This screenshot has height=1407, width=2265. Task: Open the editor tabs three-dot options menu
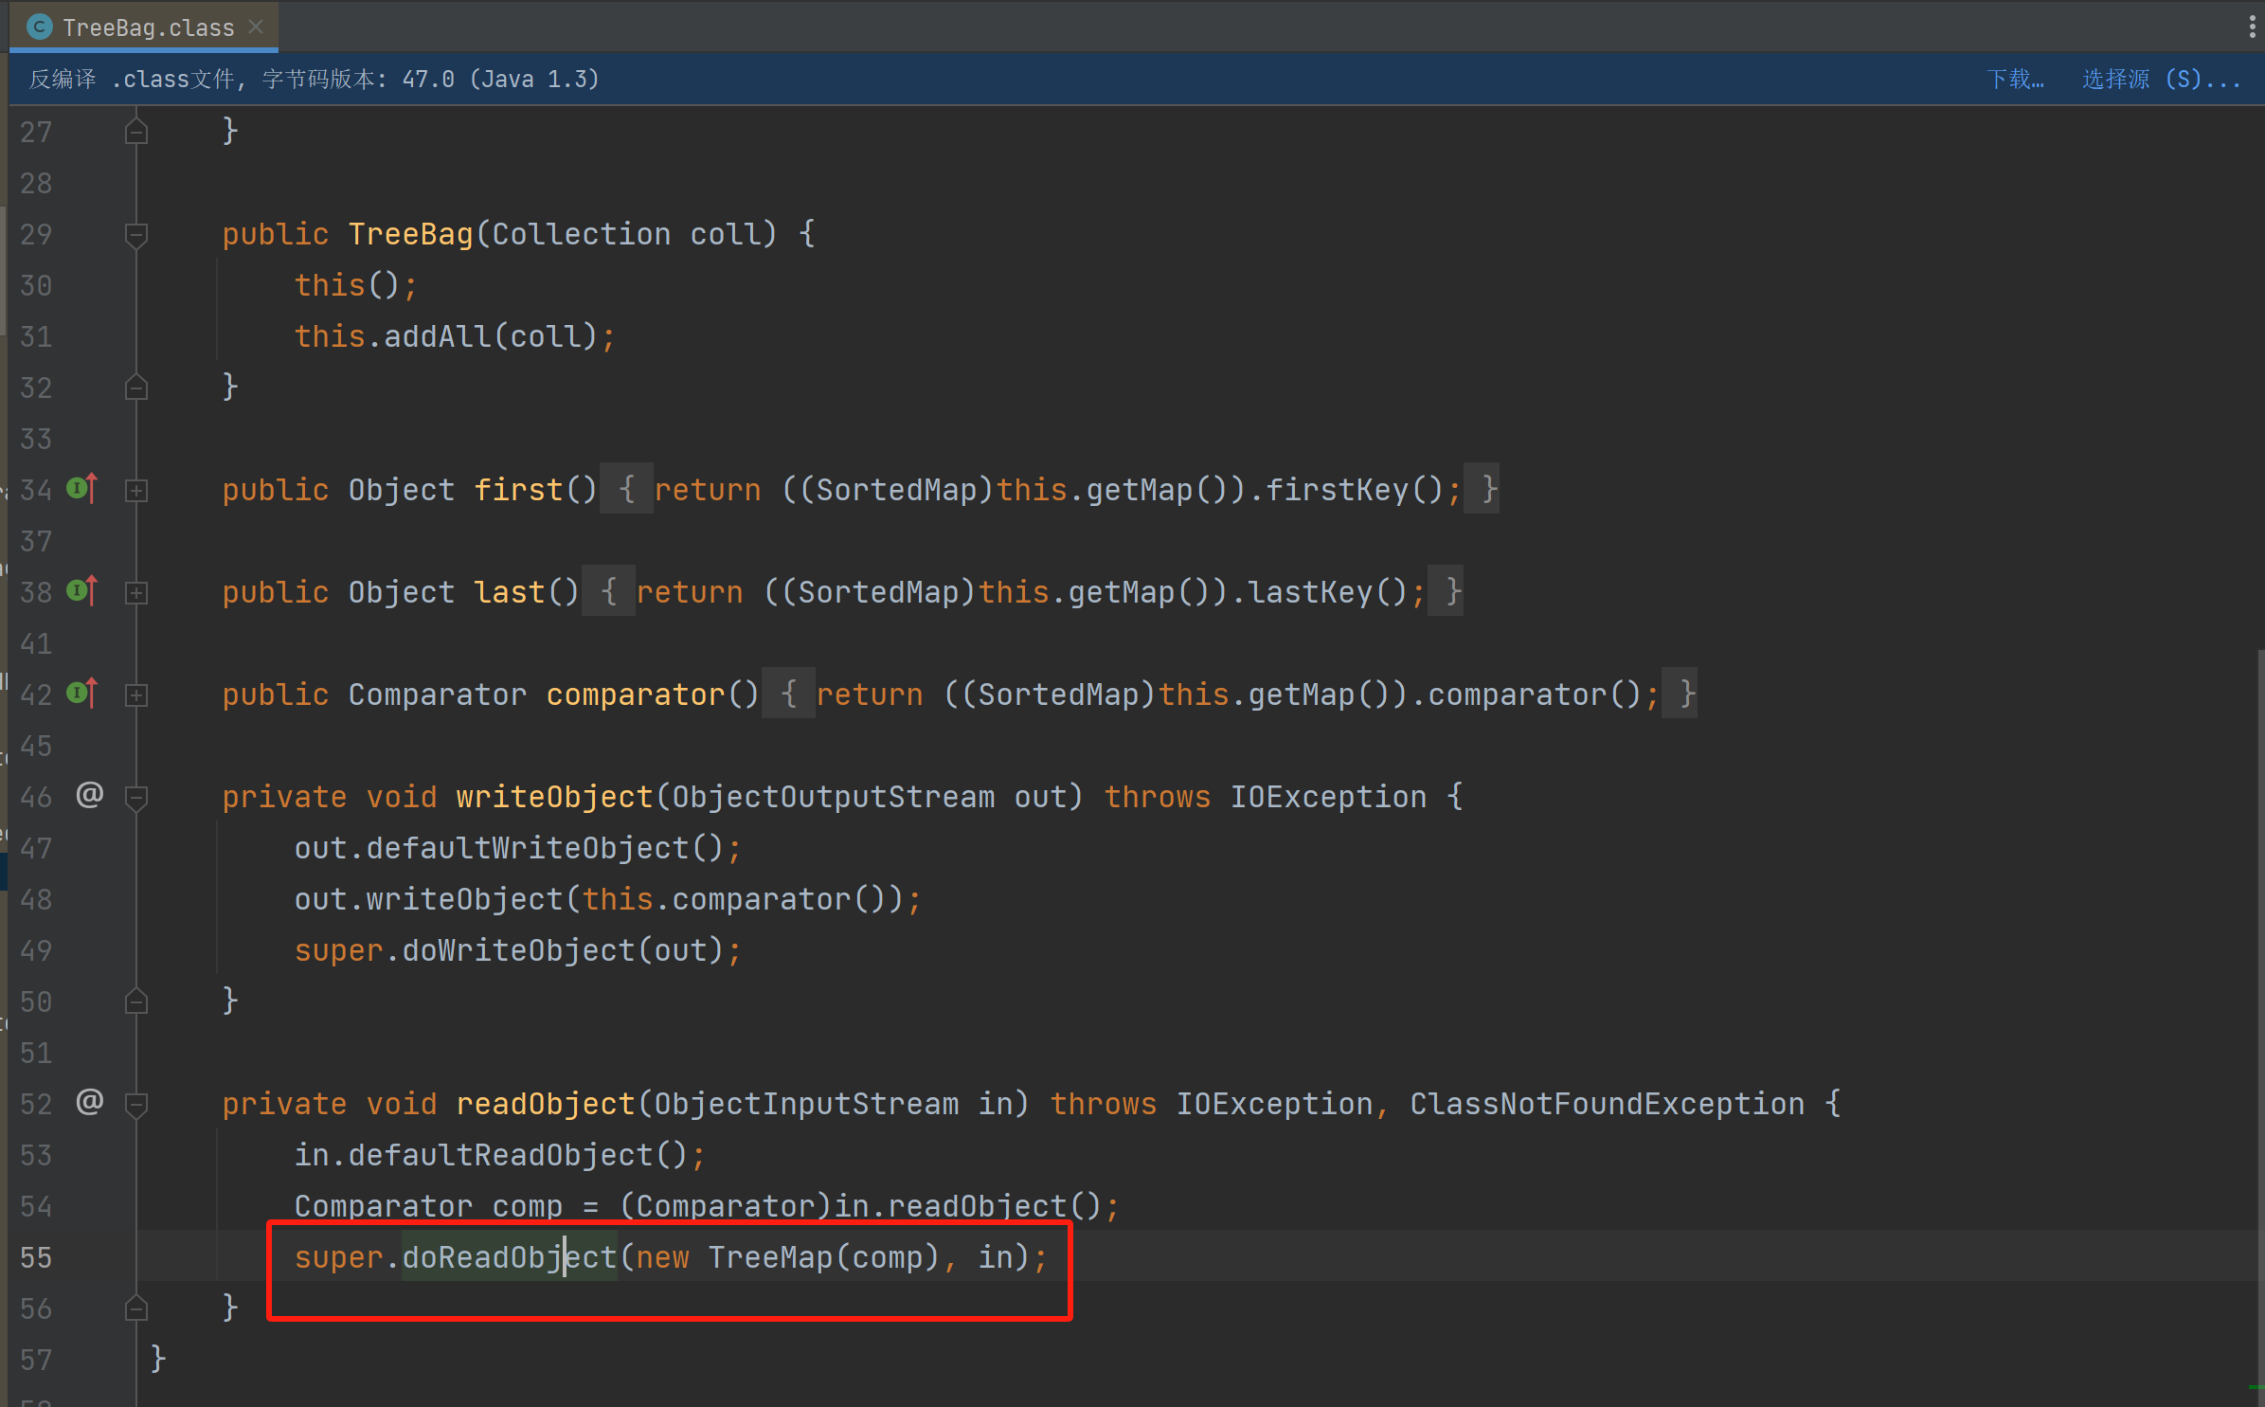coord(2251,27)
